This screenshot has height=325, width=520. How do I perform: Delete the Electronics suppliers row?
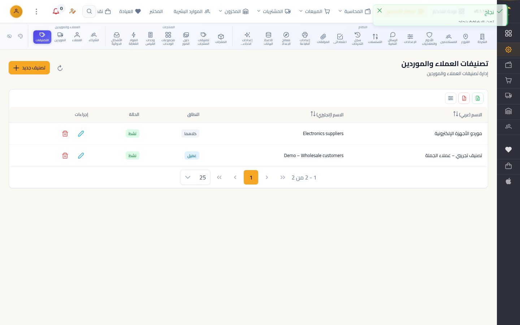coord(65,134)
